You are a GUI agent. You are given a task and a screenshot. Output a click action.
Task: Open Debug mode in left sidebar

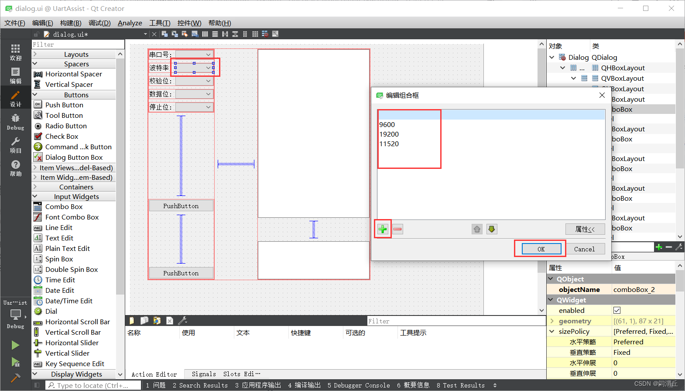[15, 122]
